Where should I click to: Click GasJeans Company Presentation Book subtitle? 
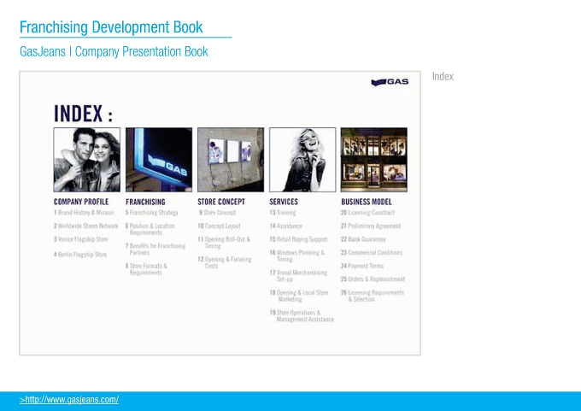click(114, 51)
